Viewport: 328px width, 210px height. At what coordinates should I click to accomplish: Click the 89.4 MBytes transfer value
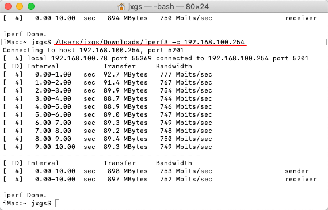(x=125, y=139)
